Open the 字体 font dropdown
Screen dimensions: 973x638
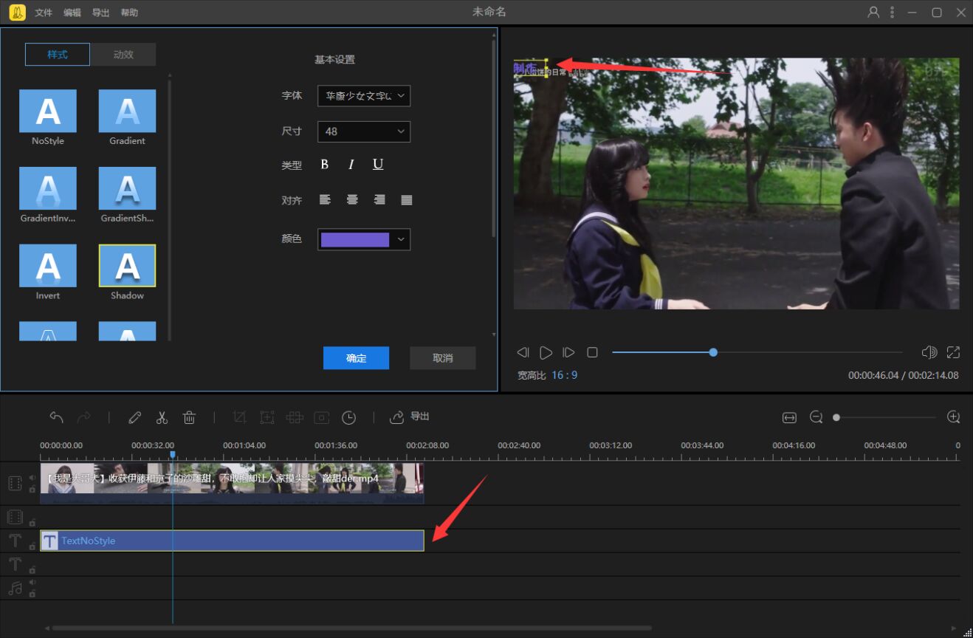point(364,96)
